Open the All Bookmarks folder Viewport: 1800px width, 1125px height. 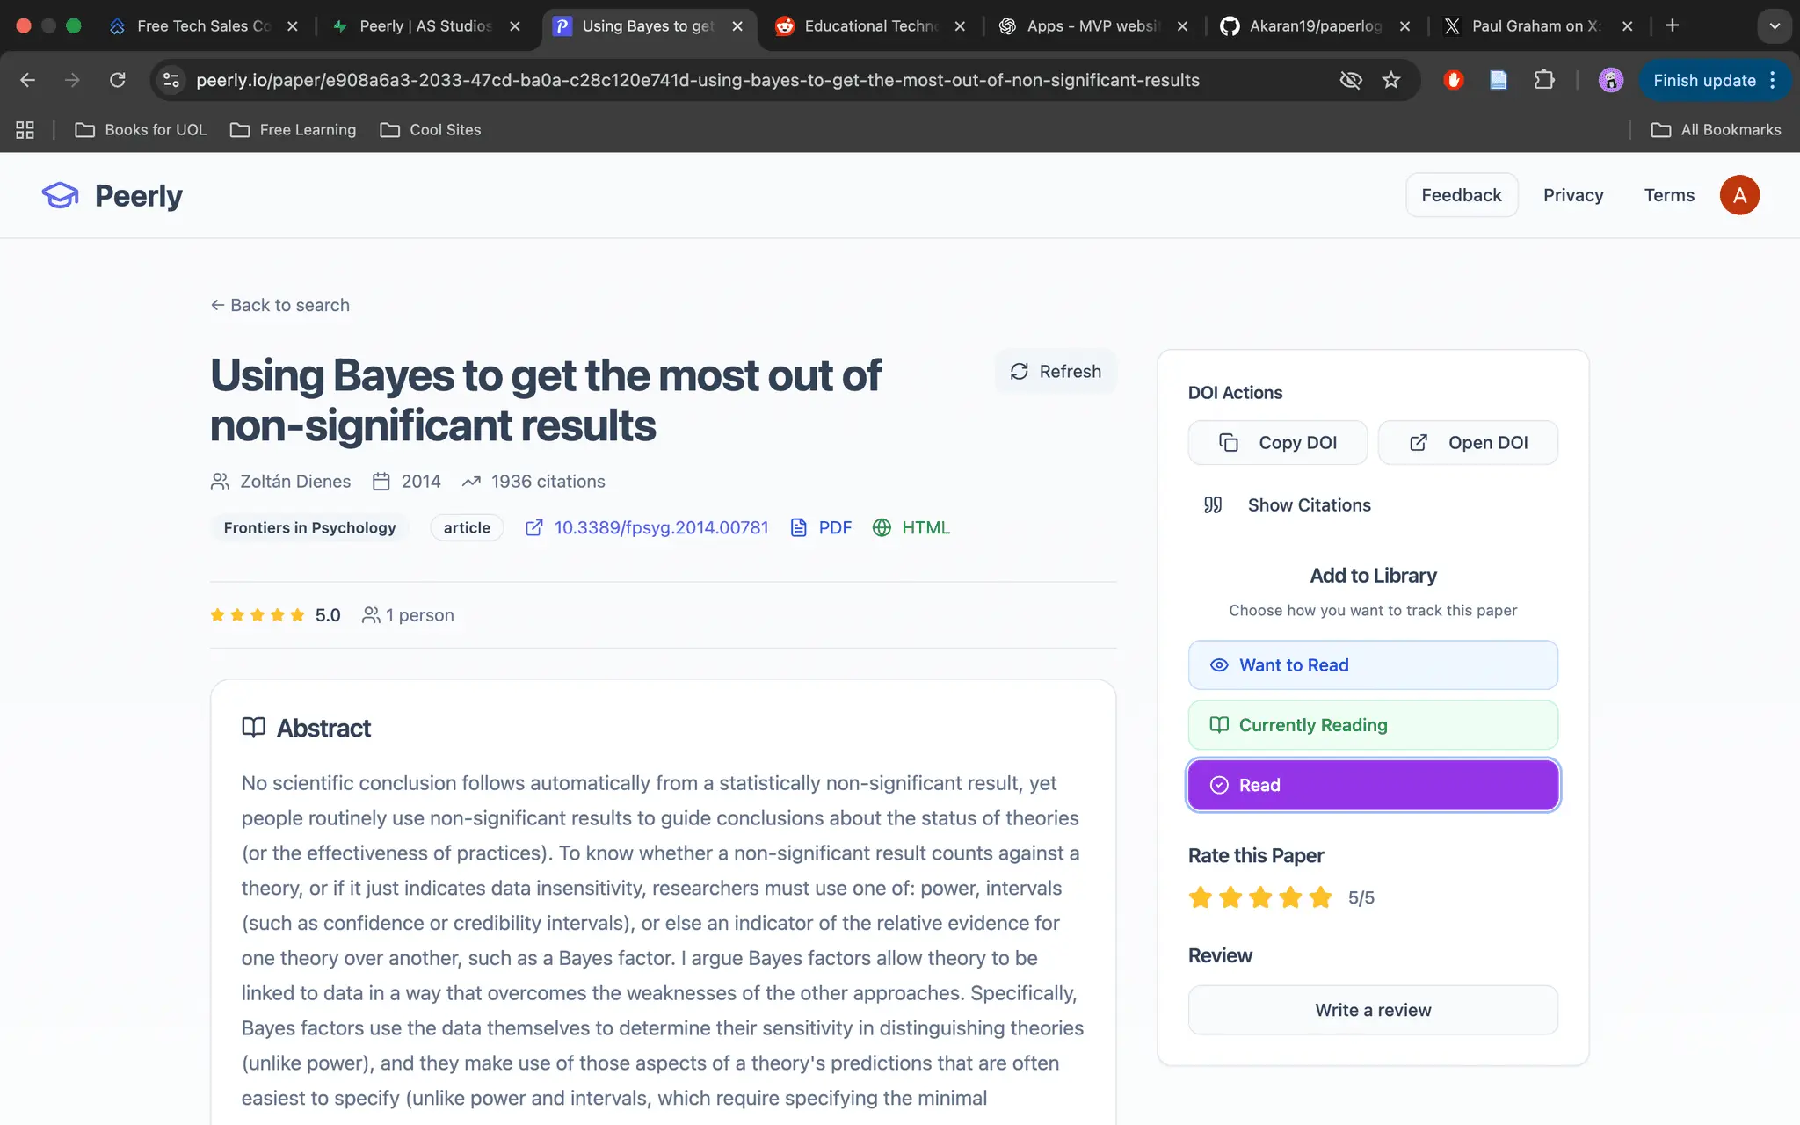point(1716,130)
